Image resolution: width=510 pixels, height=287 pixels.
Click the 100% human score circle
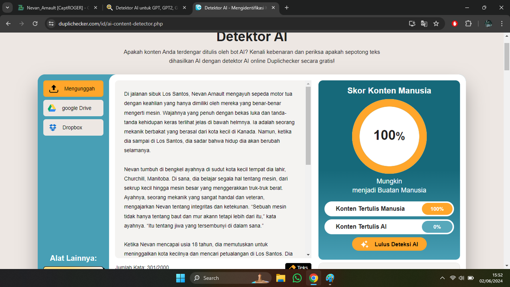coord(389,136)
